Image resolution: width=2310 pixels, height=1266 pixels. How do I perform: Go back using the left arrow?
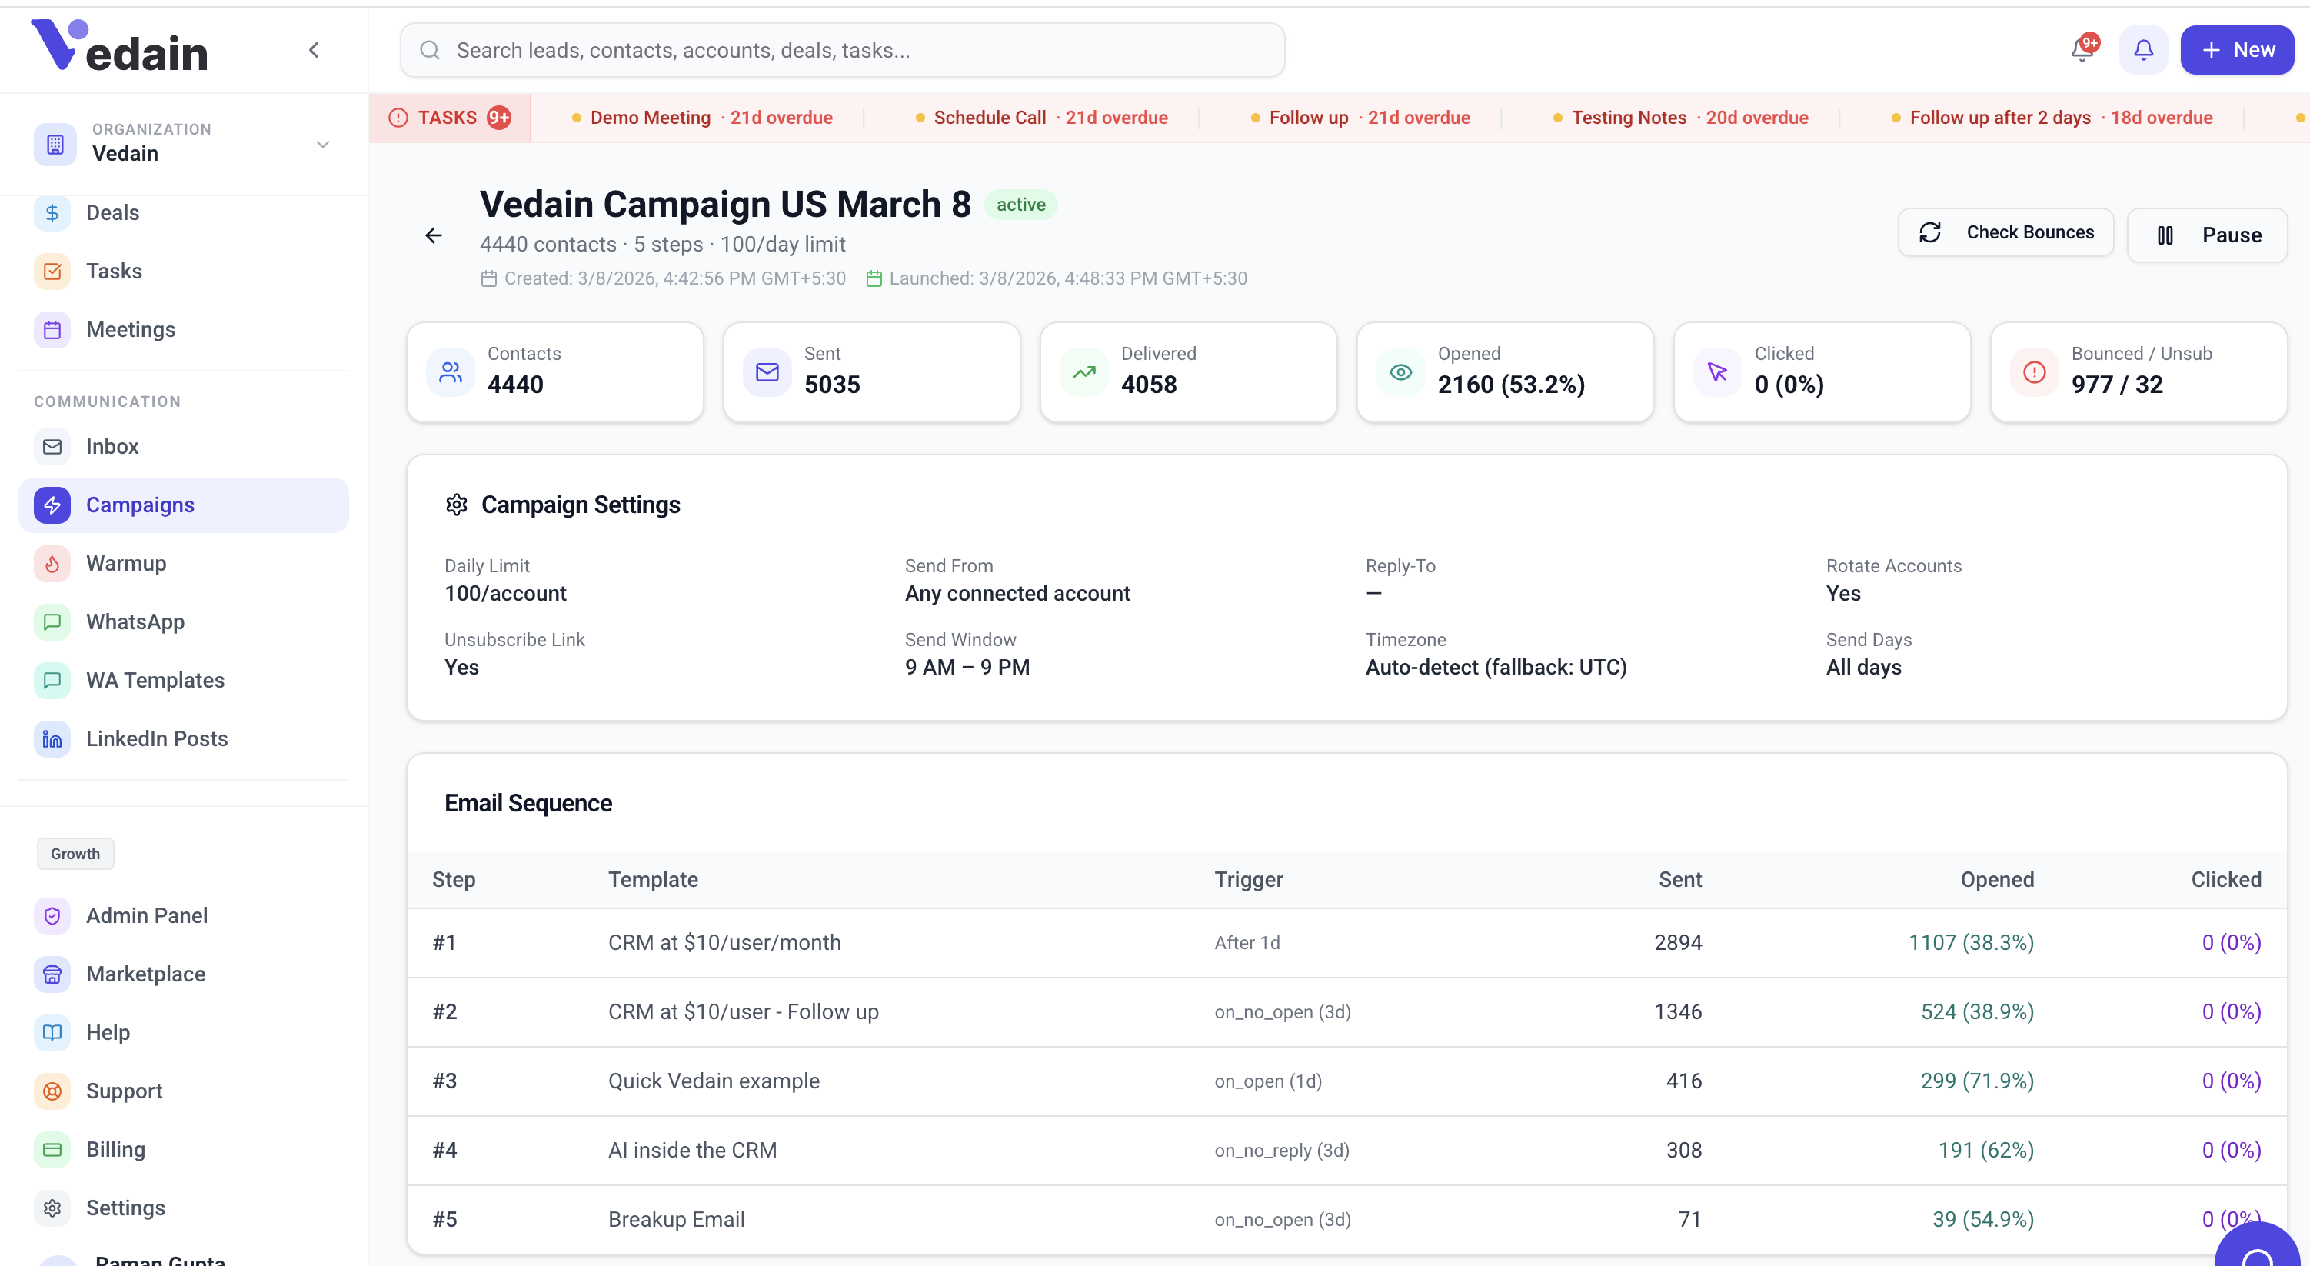[433, 235]
